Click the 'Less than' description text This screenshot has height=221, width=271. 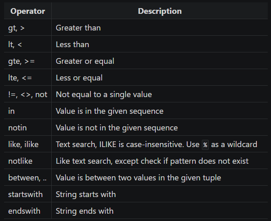tap(72, 45)
